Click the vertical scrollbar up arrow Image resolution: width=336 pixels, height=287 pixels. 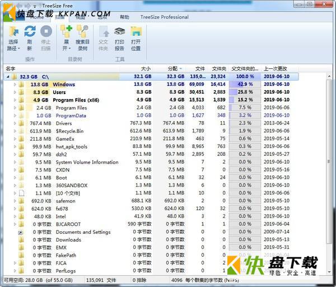point(329,76)
